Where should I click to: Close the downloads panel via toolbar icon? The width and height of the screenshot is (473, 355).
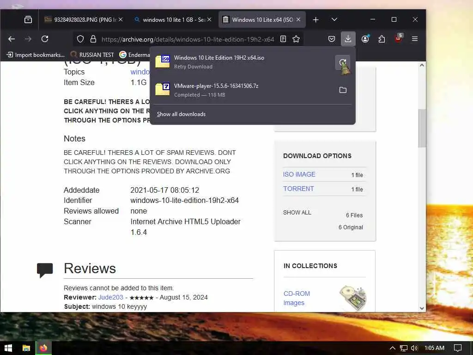coord(348,39)
